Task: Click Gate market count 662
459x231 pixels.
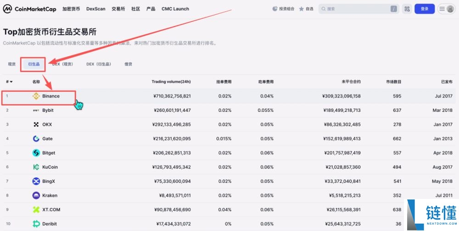Action: tap(397, 138)
